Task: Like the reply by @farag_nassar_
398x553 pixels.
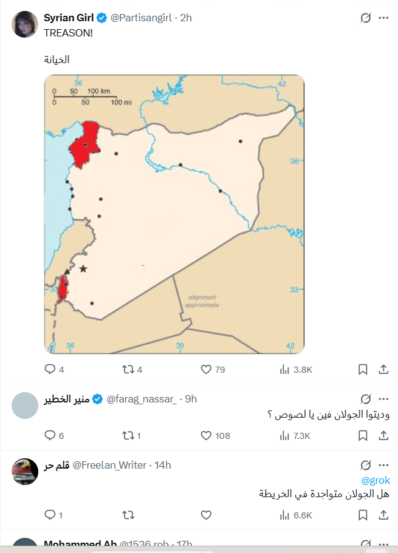Action: coord(206,435)
